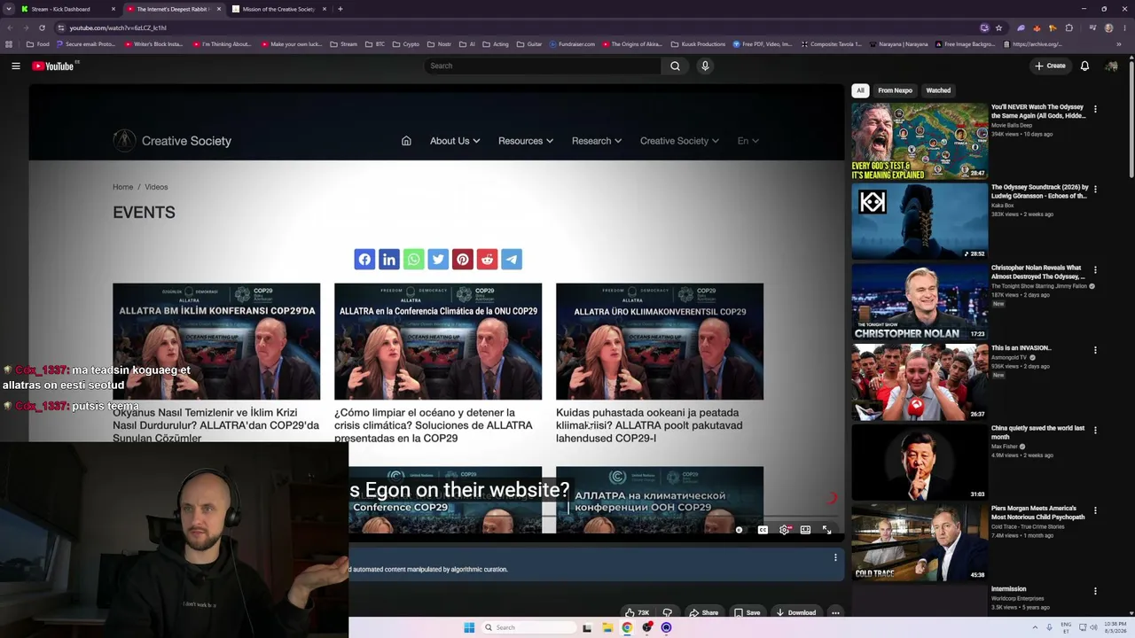1135x638 pixels.
Task: Open the Guitar bookmark folder
Action: (x=528, y=44)
